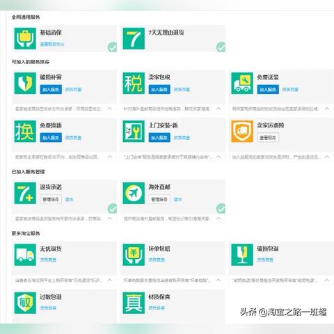Click the 海外直邮 service title
Image resolution: width=334 pixels, height=334 pixels.
pyautogui.click(x=159, y=187)
